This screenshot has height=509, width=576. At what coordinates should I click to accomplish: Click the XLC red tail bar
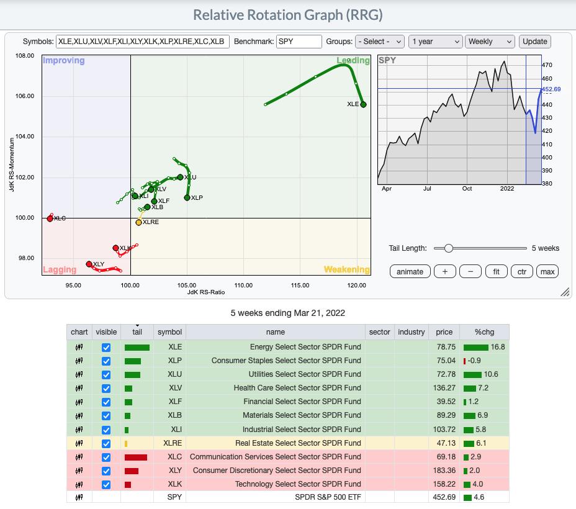(135, 457)
